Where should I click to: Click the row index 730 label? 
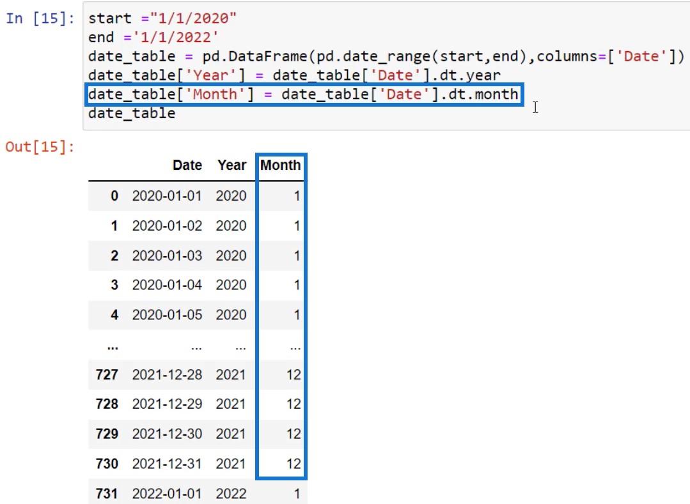107,464
